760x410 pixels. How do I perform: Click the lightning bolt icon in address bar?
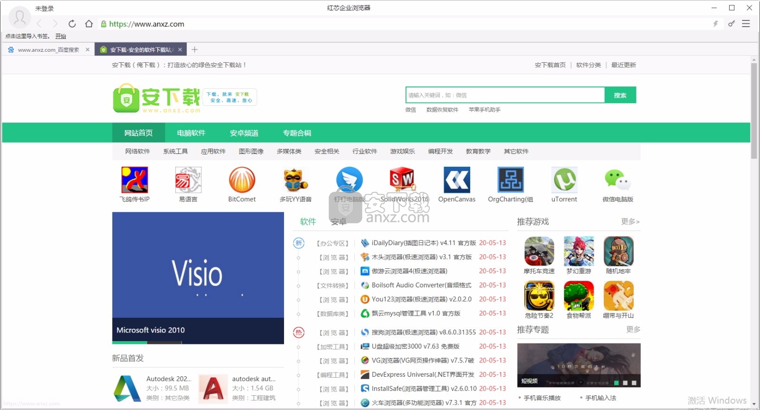(715, 24)
